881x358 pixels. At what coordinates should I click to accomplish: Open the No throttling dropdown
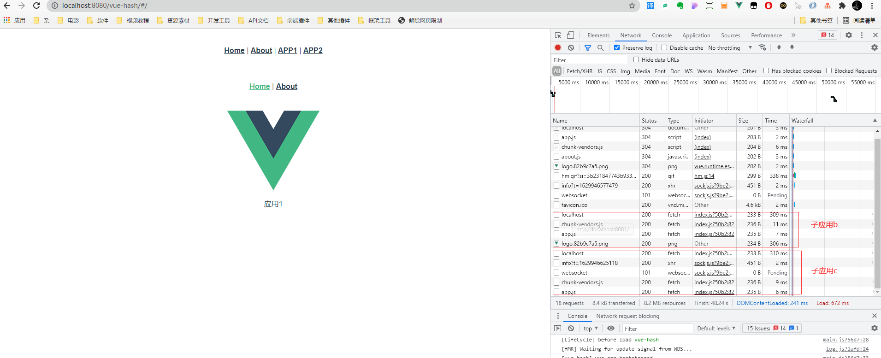(730, 47)
